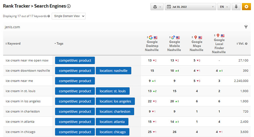This screenshot has width=254, height=137.
Task: Click help icon after 'keywords' count text
Action: click(49, 16)
